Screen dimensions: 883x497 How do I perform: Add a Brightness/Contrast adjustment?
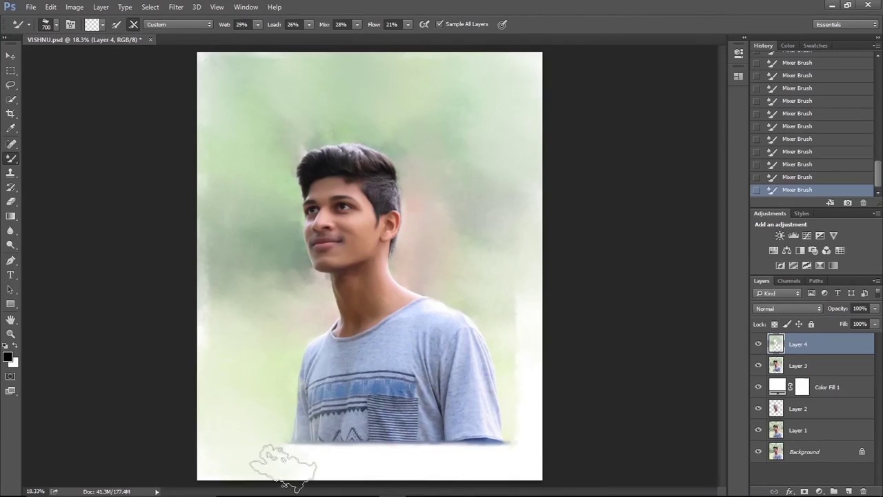pyautogui.click(x=780, y=236)
